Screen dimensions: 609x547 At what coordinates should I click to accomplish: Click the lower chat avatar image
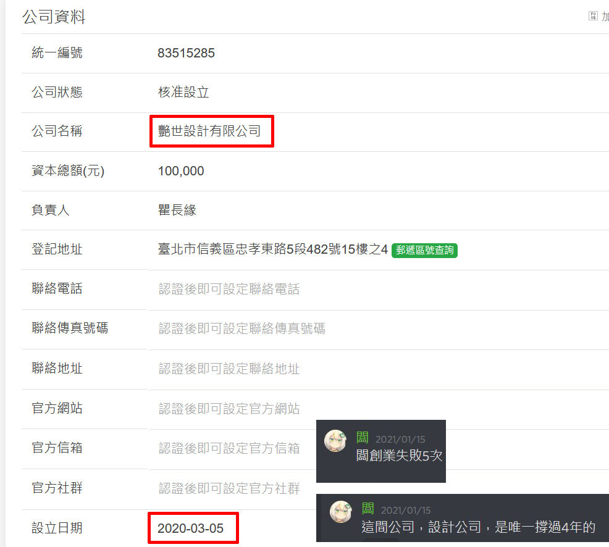[340, 511]
